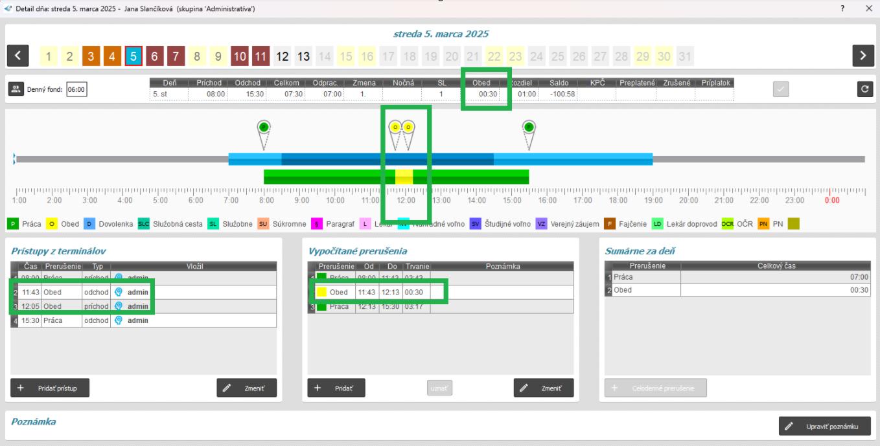Select the Dovolenka legend icon
Viewport: 880px width, 446px height.
tap(91, 224)
